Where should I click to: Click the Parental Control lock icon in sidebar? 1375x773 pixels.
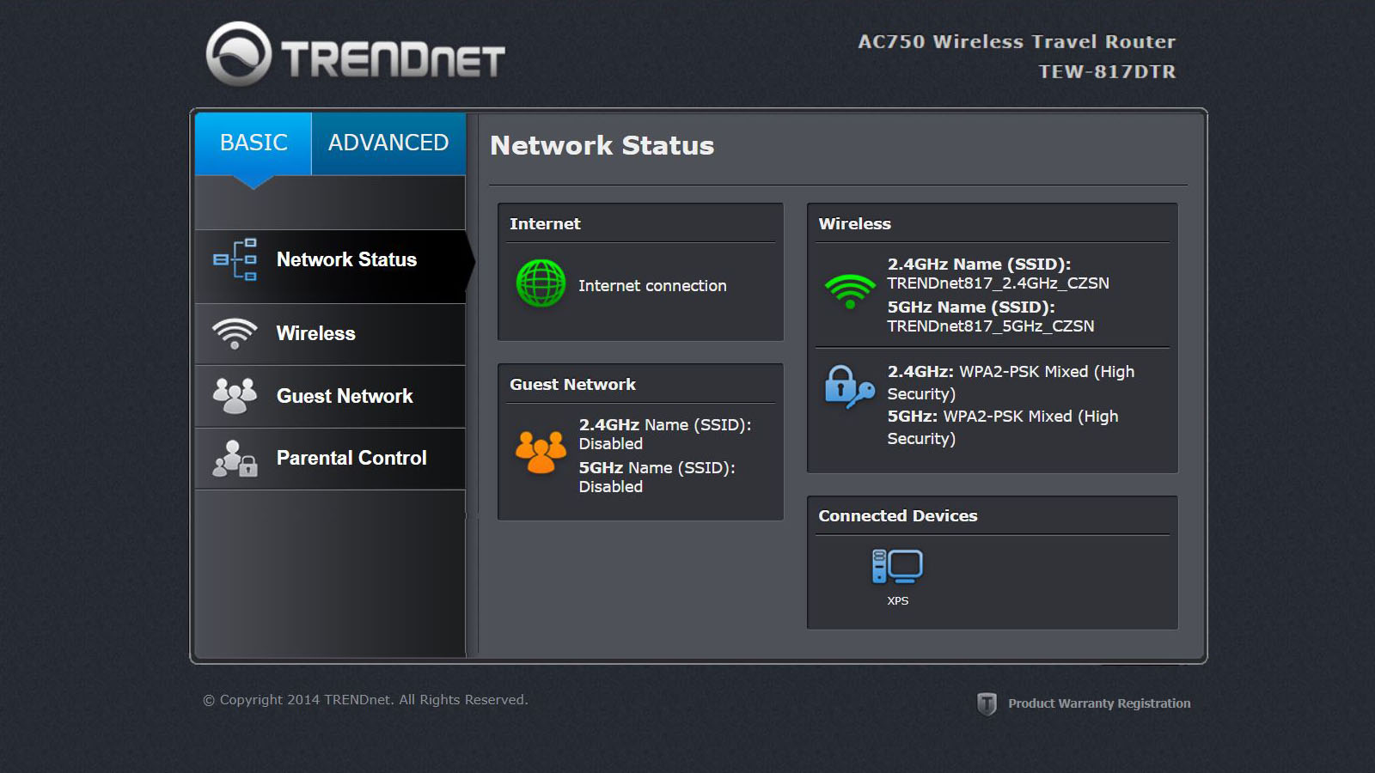235,459
